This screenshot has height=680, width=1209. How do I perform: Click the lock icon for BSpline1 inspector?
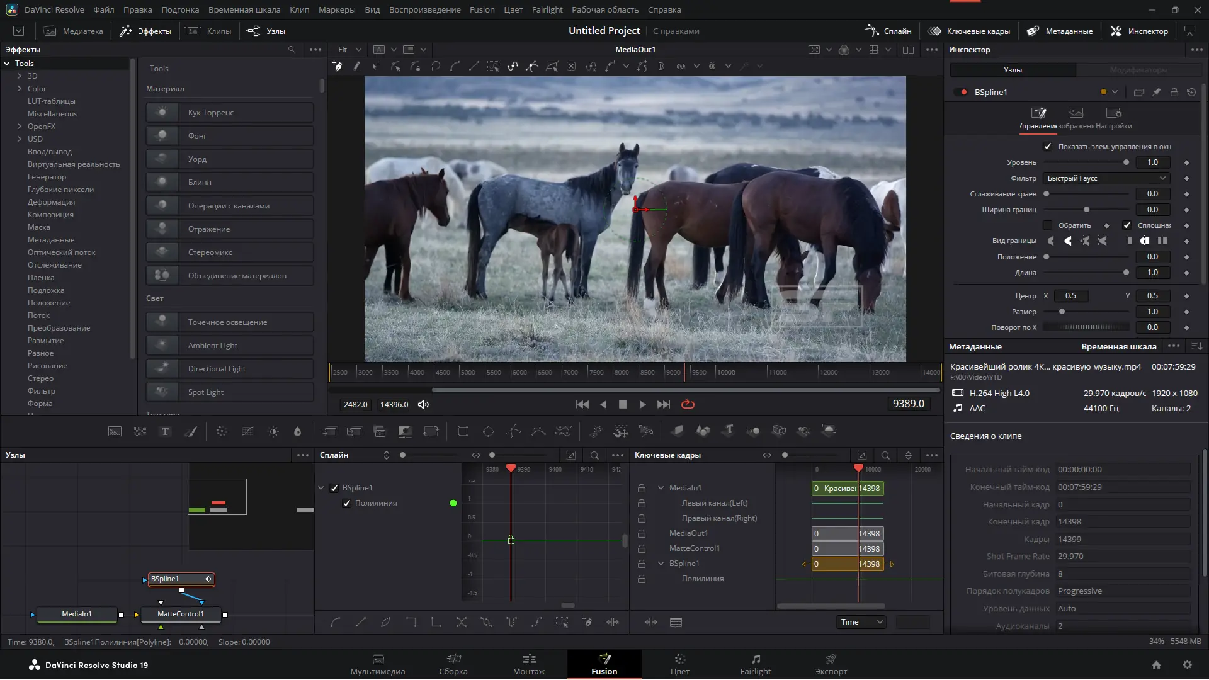[x=1174, y=92]
